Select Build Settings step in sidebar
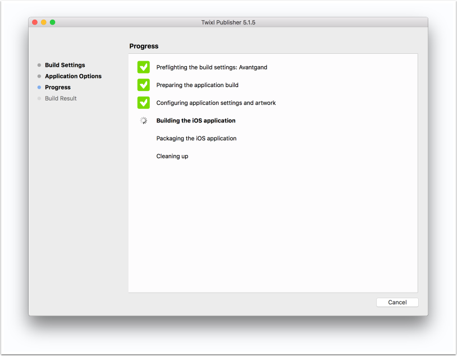 click(x=65, y=65)
